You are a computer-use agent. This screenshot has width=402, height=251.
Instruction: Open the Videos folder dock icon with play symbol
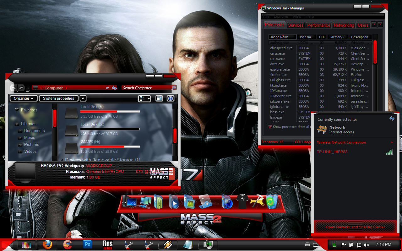click(174, 202)
